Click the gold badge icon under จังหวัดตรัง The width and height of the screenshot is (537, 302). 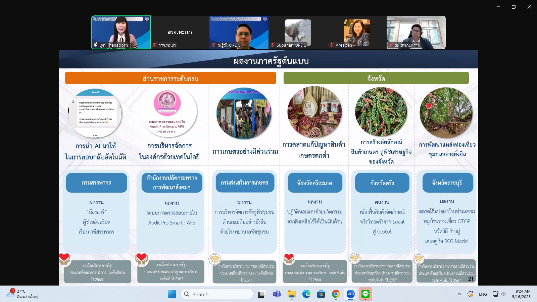[x=355, y=259]
